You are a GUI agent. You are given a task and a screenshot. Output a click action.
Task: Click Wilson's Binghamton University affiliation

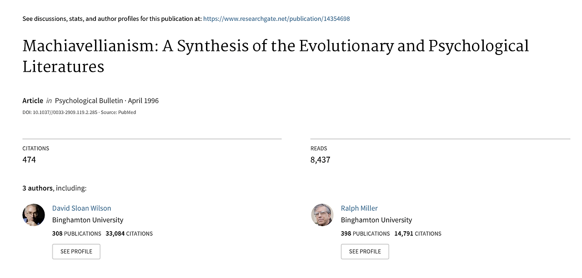88,220
